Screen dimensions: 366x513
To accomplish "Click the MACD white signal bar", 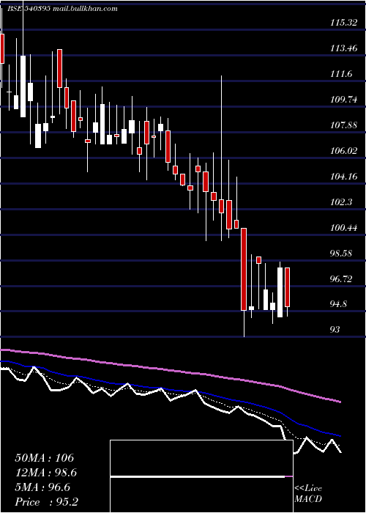I will coord(198,477).
